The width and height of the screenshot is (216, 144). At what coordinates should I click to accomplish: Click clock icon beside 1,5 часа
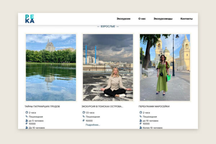pos(84,112)
